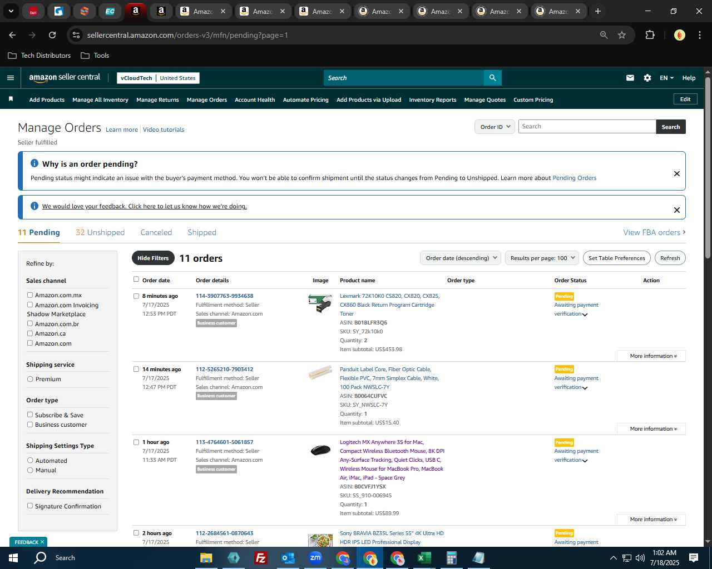Check the Business customer order type
This screenshot has width=712, height=569.
coord(30,425)
